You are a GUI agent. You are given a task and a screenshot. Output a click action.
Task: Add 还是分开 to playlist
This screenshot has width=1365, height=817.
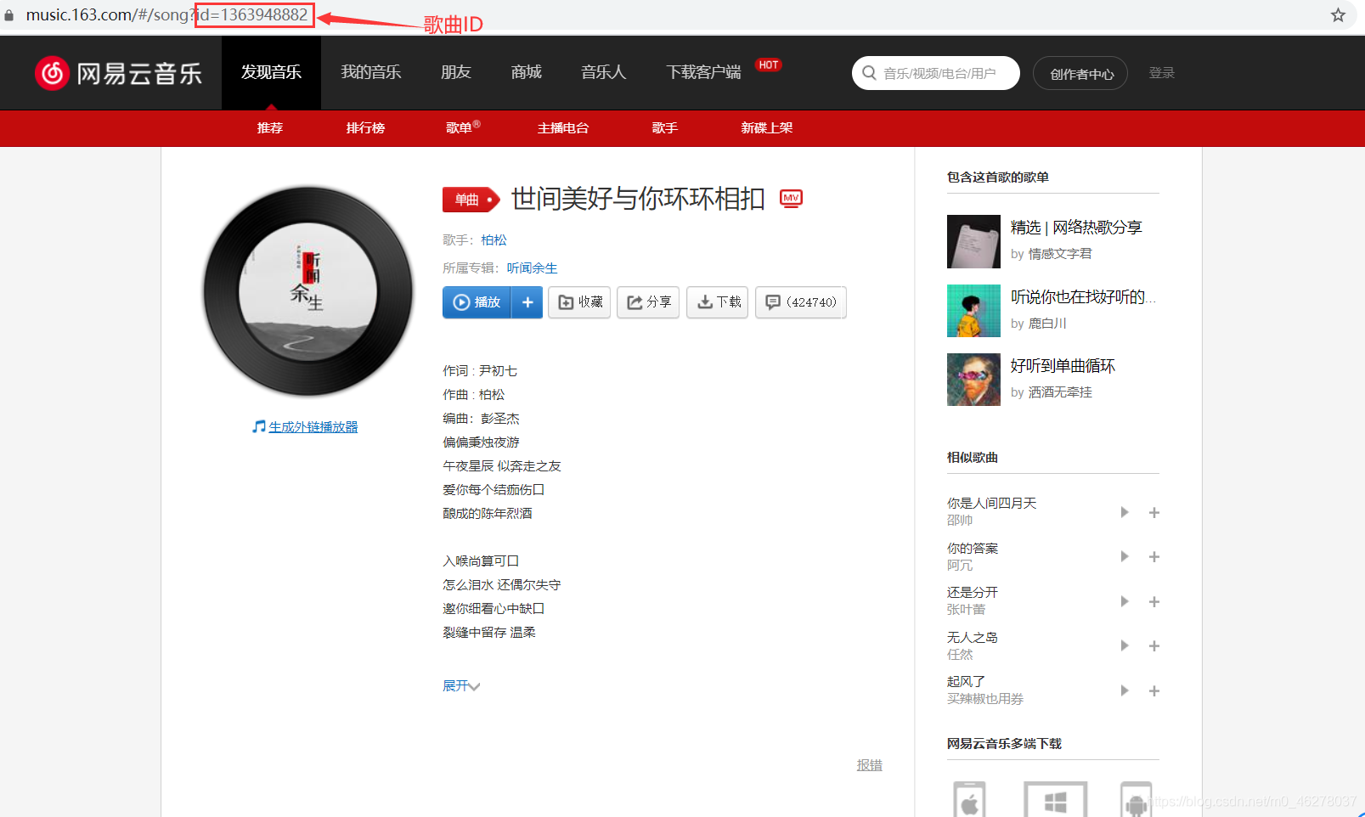coord(1154,601)
